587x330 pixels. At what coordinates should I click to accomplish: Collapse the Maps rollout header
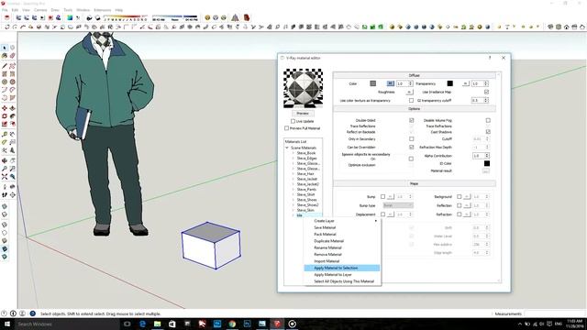point(414,183)
